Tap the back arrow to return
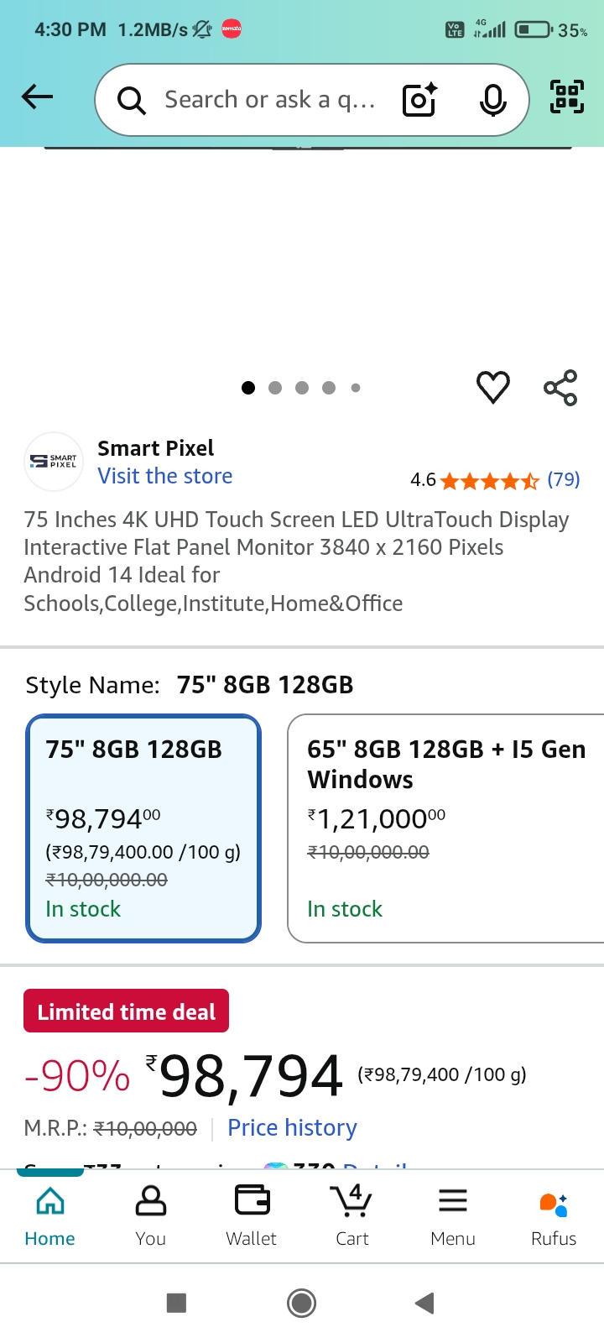The width and height of the screenshot is (604, 1343). click(x=36, y=97)
